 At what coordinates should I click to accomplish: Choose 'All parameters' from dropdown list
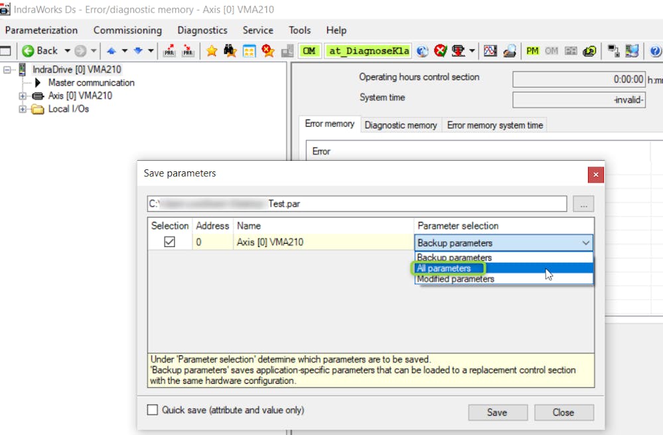[444, 268]
